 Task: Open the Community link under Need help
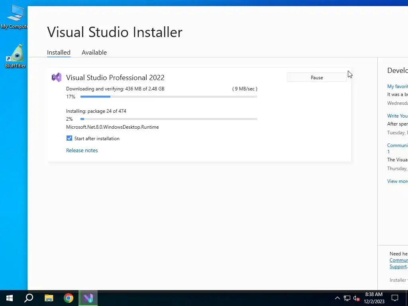pos(398,260)
